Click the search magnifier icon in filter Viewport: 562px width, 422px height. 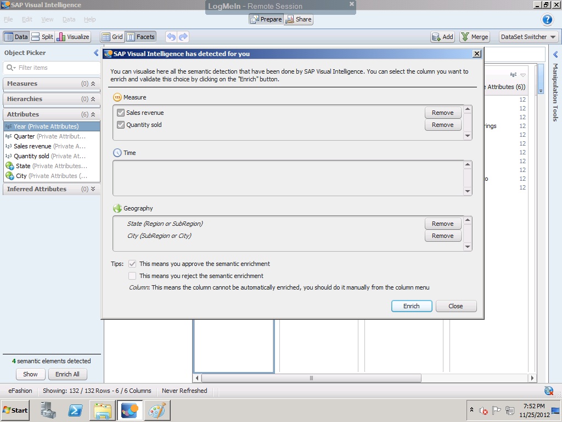point(10,68)
